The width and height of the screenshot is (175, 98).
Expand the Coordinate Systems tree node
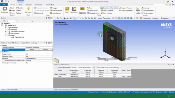pos(5,32)
